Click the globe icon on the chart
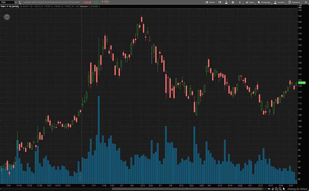This screenshot has height=191, width=309. [7, 17]
